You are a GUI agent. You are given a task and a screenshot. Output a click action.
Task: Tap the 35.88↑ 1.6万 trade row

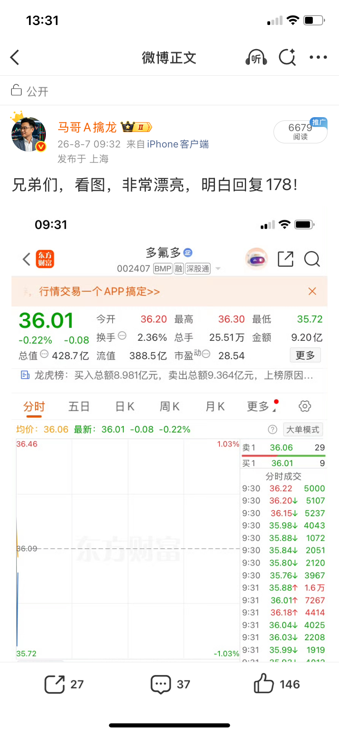coord(283,588)
